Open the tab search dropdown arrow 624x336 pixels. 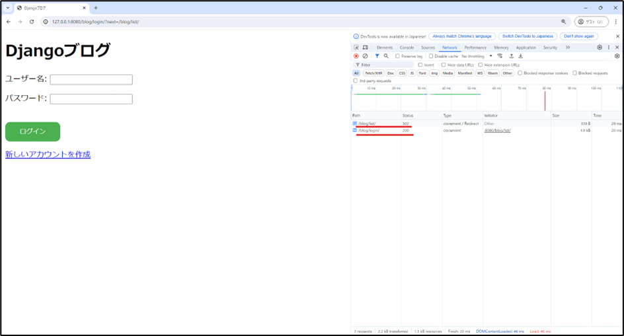point(7,8)
